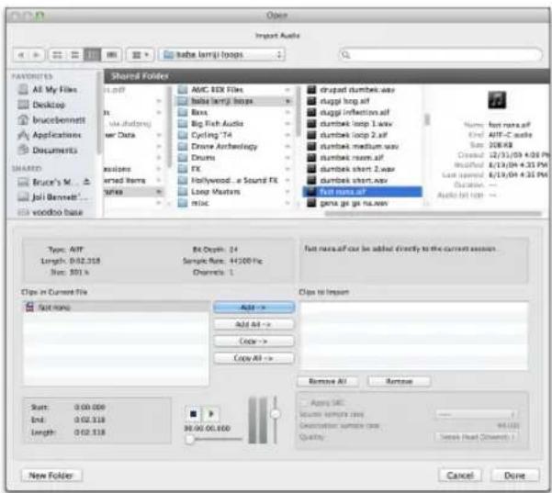This screenshot has height=493, width=552.
Task: Stop audio preview playback
Action: point(193,414)
